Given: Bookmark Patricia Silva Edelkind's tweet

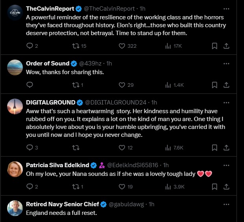Looking at the screenshot, I should (214, 187).
